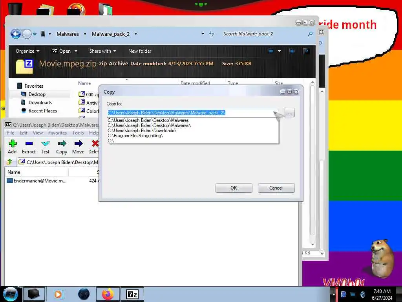Open the Start menu orb
This screenshot has width=402, height=302.
coord(10,294)
